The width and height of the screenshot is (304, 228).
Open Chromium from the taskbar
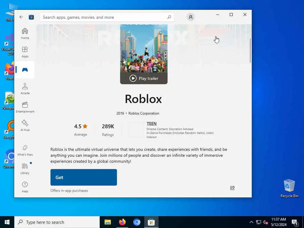click(137, 222)
